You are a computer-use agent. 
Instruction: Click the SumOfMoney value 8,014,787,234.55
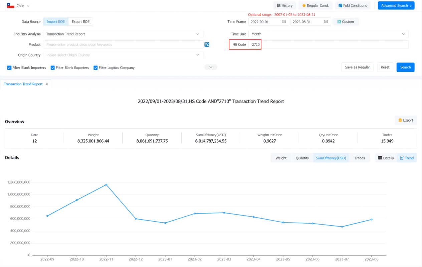pyautogui.click(x=211, y=141)
